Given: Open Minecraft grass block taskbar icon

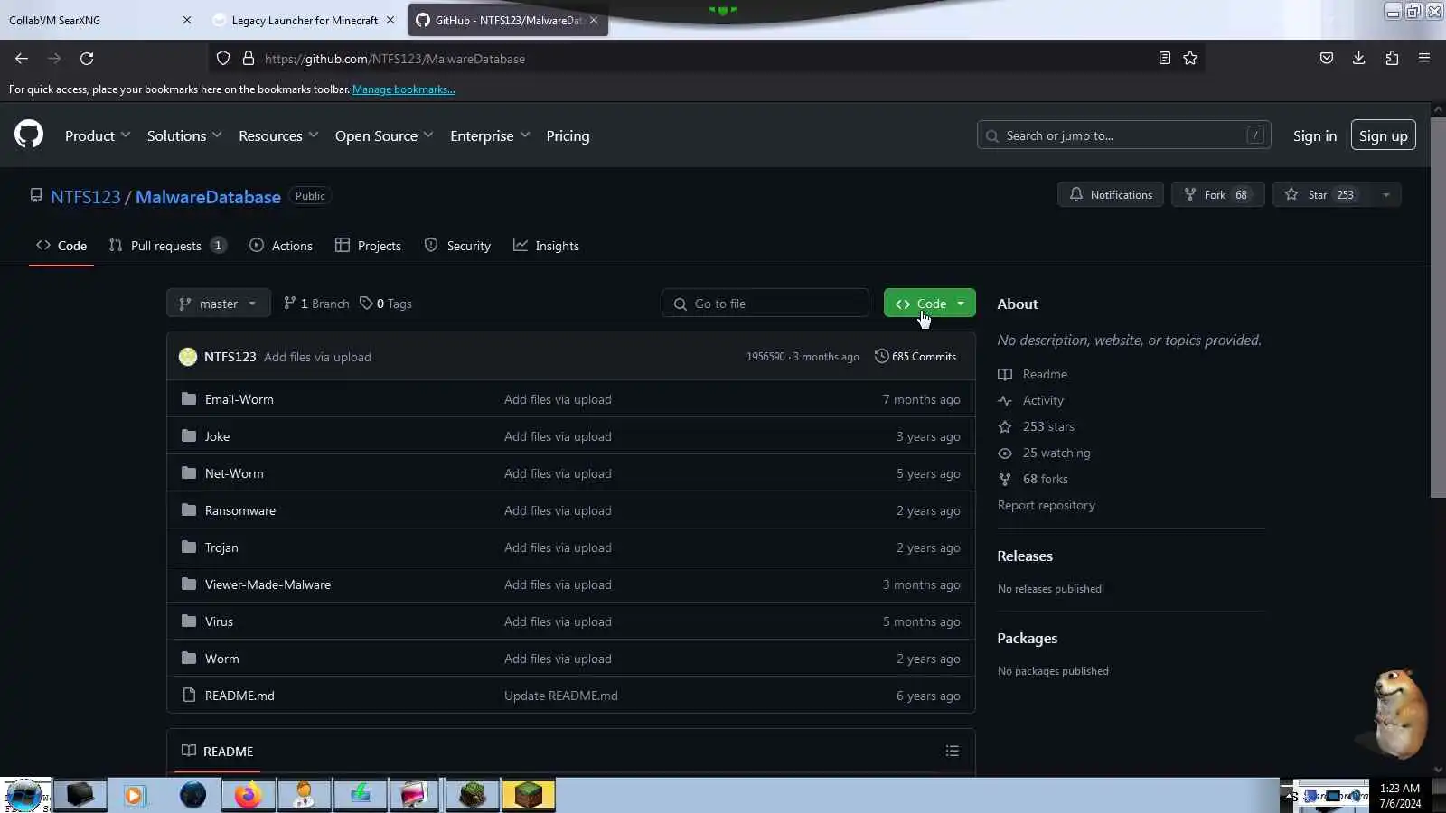Looking at the screenshot, I should point(528,795).
